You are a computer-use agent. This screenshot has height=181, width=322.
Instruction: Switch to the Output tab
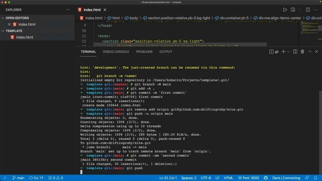point(166,52)
